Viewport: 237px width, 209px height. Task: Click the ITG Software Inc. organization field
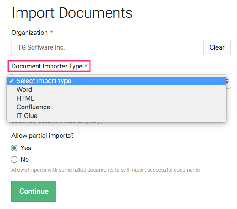point(107,47)
